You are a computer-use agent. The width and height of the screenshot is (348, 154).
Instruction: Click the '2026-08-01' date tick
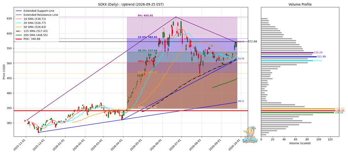tap(196, 144)
